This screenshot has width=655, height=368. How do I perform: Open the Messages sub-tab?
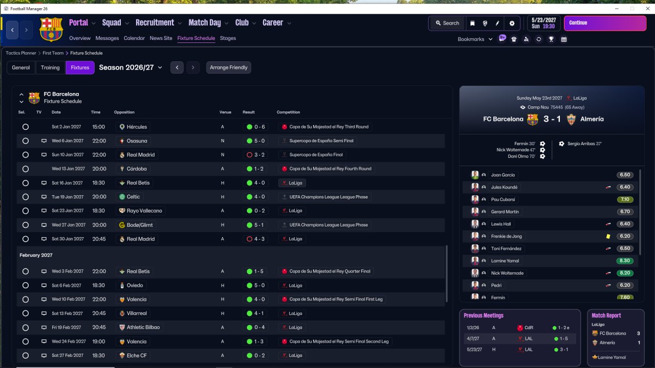tap(107, 38)
